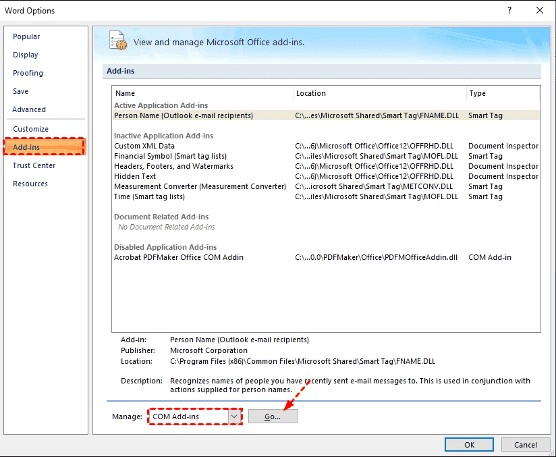Select the Custom XML Data add-in
This screenshot has width=556, height=457.
click(326, 146)
